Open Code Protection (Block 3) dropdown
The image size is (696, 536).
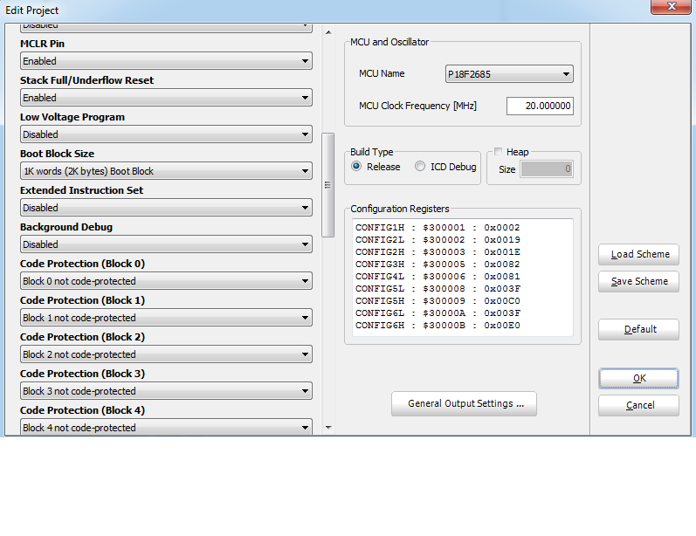(166, 391)
